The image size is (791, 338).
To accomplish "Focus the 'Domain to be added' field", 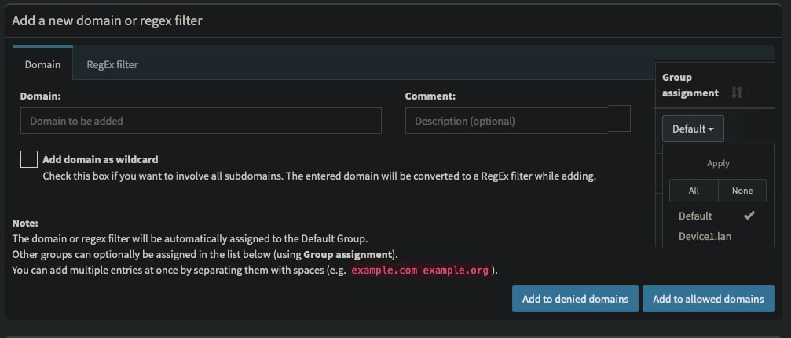I will tap(201, 121).
